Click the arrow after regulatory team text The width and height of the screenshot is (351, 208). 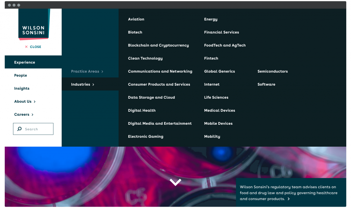point(289,199)
